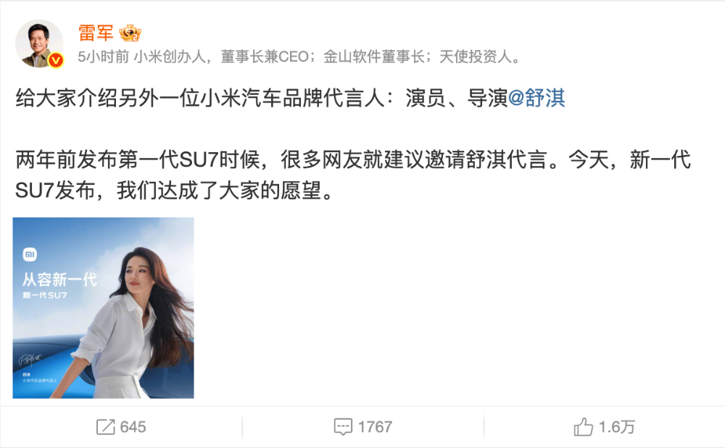Click the comment count 1767

(375, 427)
